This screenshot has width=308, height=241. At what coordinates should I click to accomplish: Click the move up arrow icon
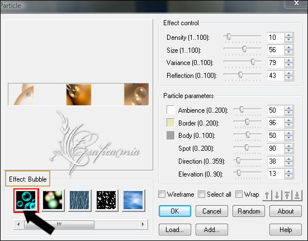pyautogui.click(x=267, y=195)
